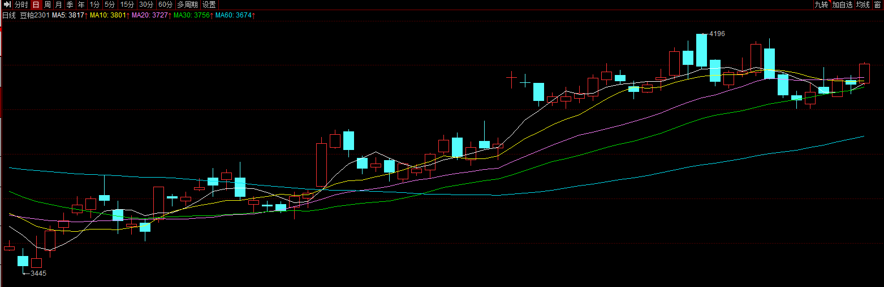Image resolution: width=884 pixels, height=287 pixels.
Task: Click the tallest cyan candlestick beside 4196
Action: [x=701, y=50]
